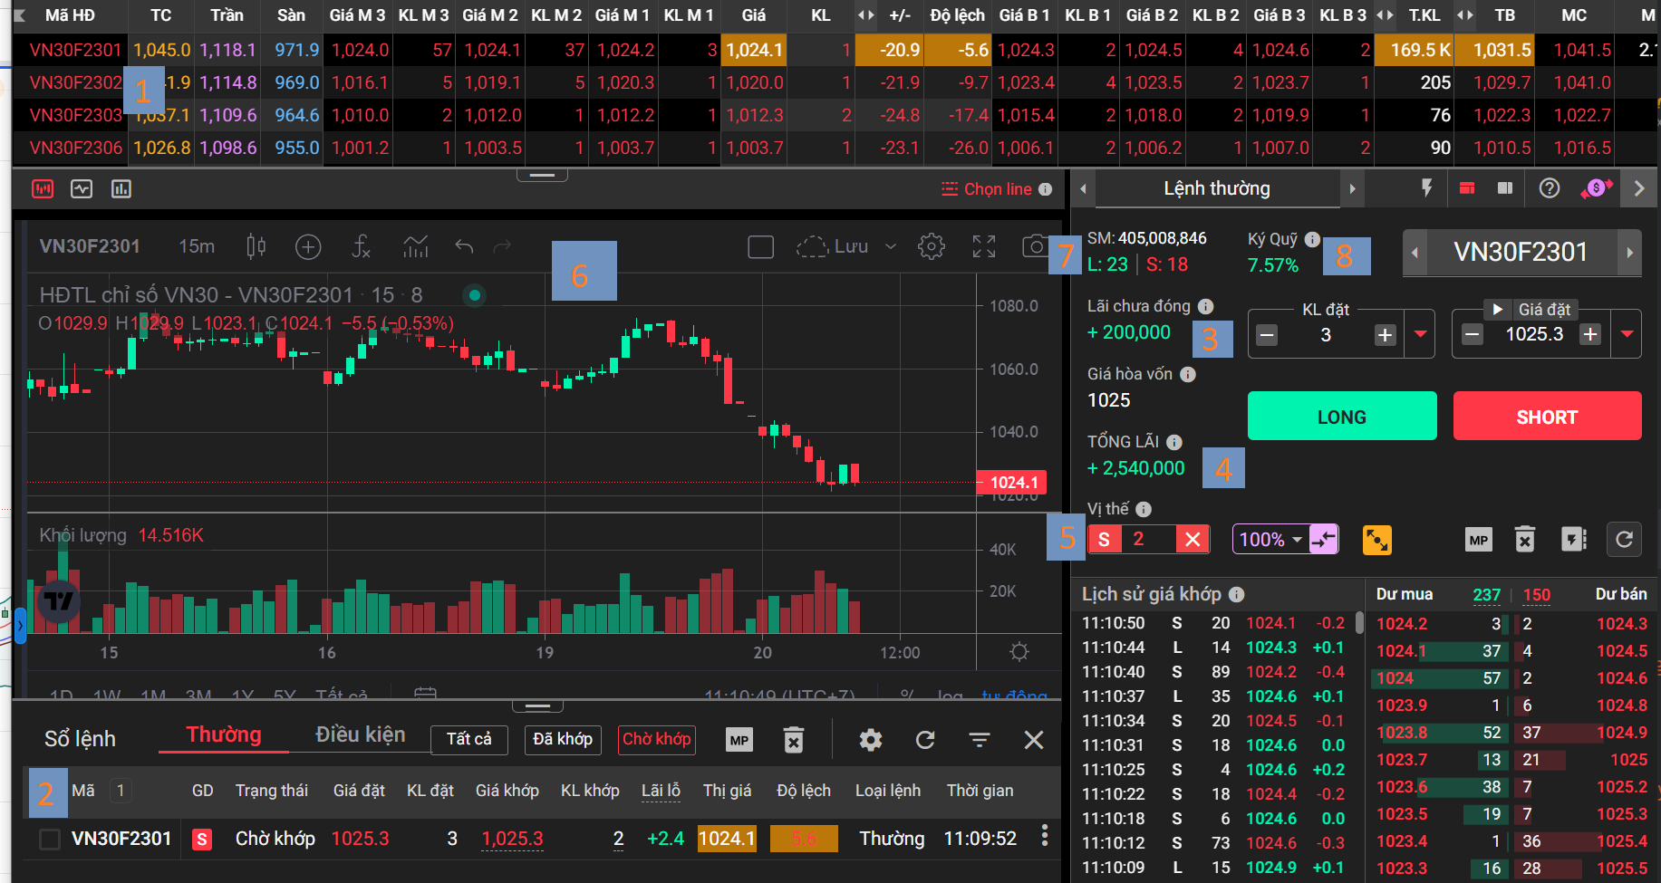This screenshot has width=1661, height=883.
Task: Expand the Lưu save dropdown chevron
Action: pyautogui.click(x=891, y=246)
